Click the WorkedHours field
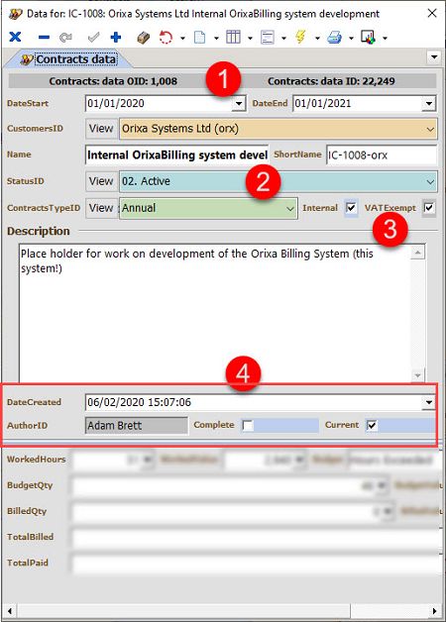446x622 pixels. tap(114, 460)
